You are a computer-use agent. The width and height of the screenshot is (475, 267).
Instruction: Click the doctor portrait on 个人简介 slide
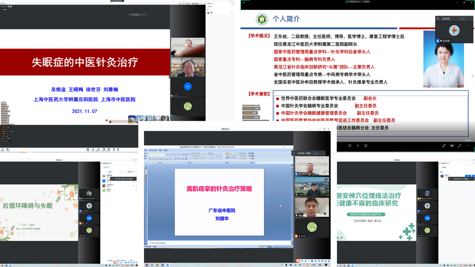(443, 59)
